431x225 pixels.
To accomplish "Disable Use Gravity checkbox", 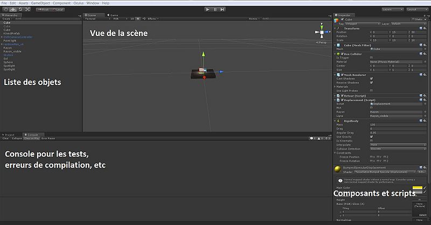I will [x=371, y=136].
